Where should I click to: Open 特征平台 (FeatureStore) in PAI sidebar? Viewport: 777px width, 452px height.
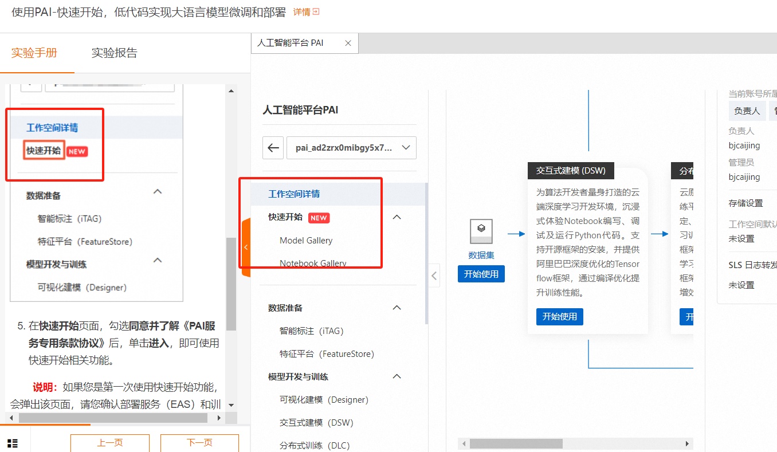(x=327, y=354)
